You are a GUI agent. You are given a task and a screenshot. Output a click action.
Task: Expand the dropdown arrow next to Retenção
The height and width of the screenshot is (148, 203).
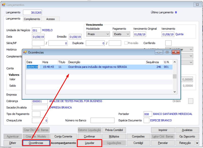(x=197, y=143)
